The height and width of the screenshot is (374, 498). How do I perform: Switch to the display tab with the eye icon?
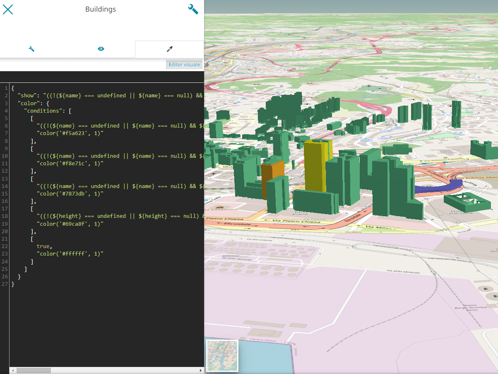click(101, 49)
